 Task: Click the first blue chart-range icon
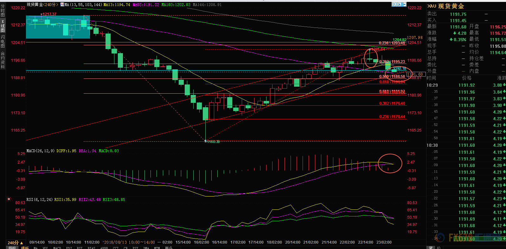(x=394, y=4)
